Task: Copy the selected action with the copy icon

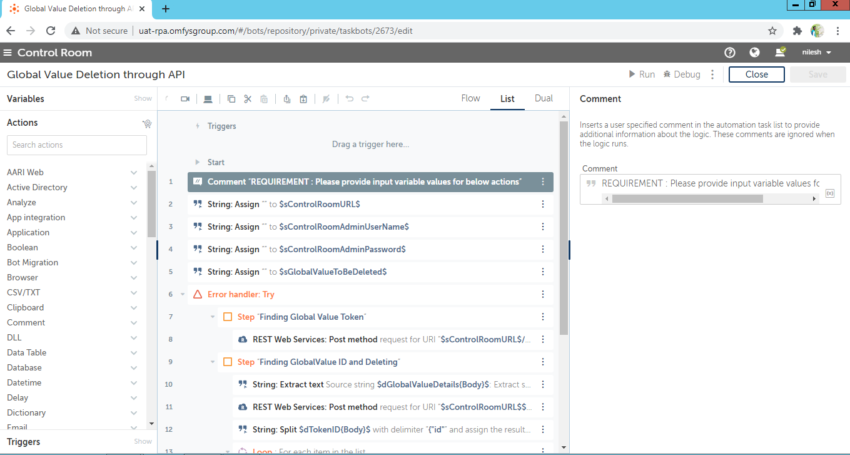Action: [231, 99]
